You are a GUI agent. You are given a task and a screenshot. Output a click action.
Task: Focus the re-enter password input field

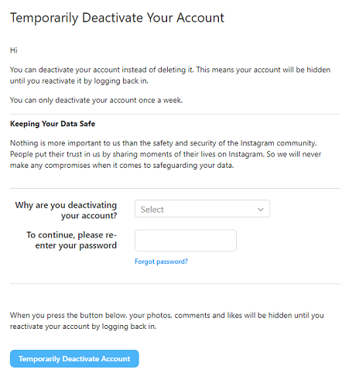[186, 240]
